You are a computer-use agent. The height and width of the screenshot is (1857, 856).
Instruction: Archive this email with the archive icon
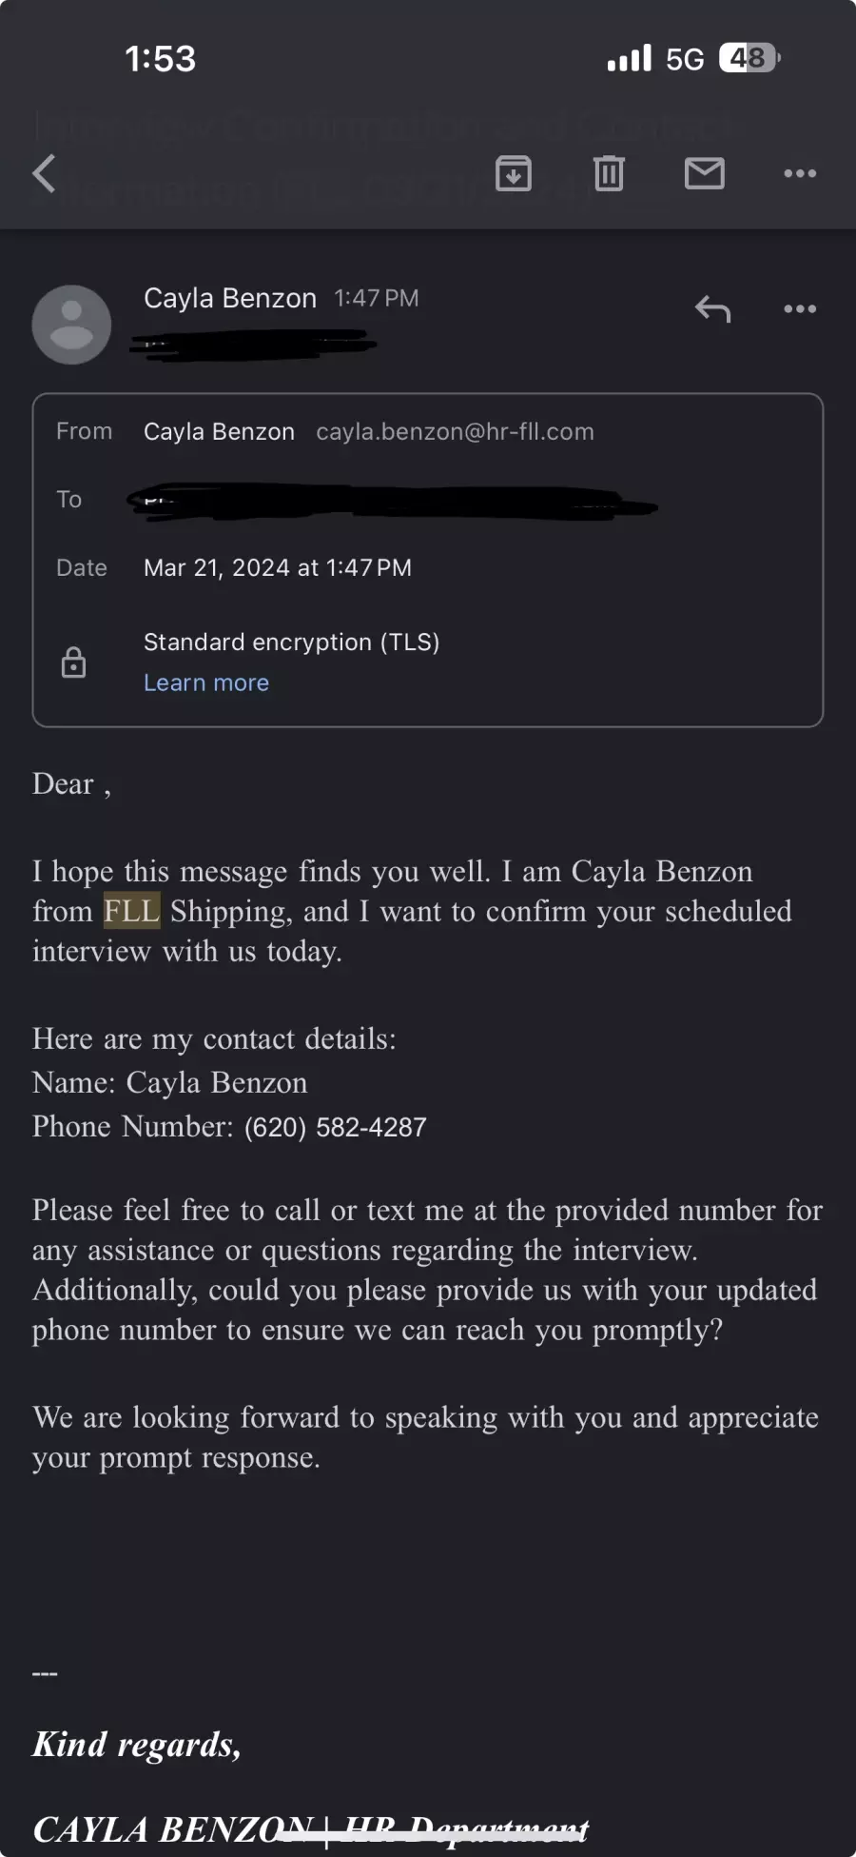click(514, 173)
